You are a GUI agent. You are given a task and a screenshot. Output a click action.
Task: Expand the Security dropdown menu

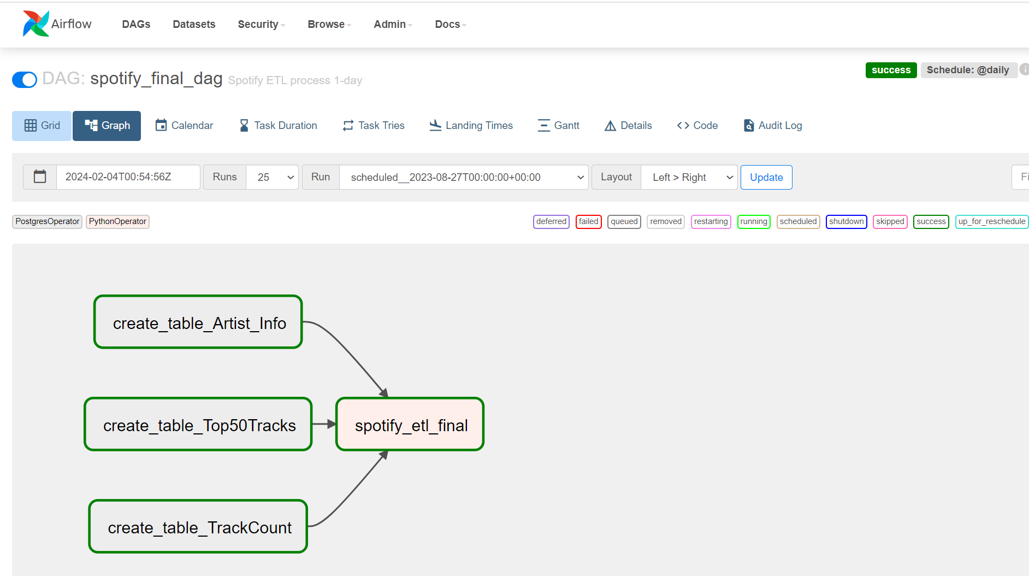click(x=262, y=24)
